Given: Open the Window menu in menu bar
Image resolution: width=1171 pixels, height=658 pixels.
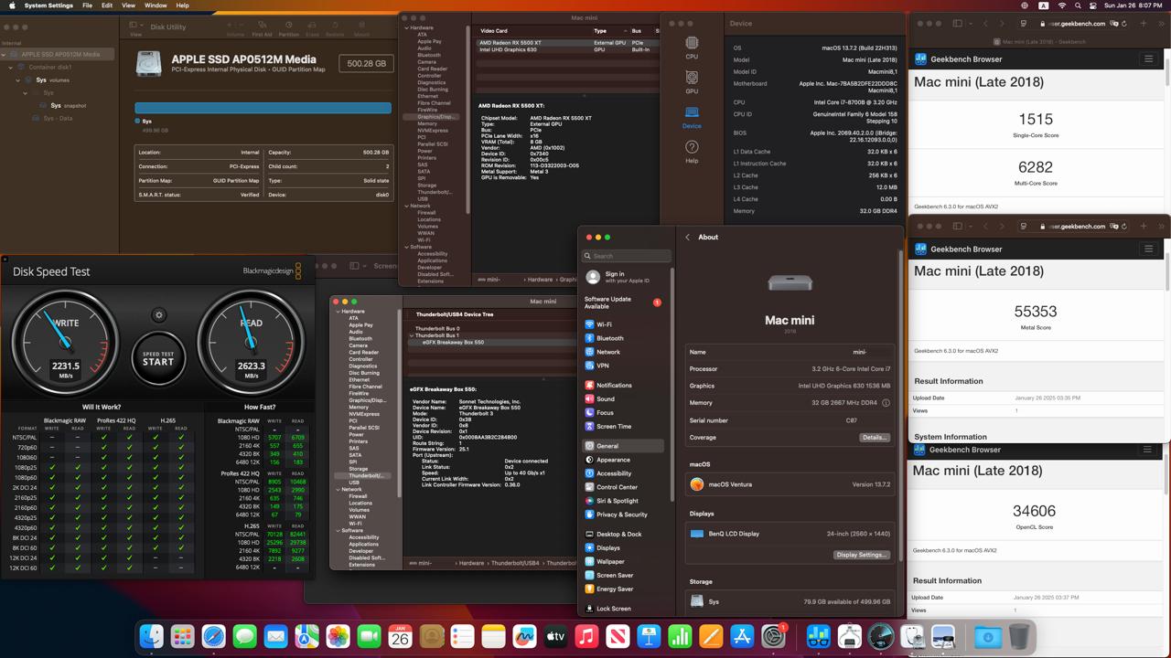Looking at the screenshot, I should 156,5.
